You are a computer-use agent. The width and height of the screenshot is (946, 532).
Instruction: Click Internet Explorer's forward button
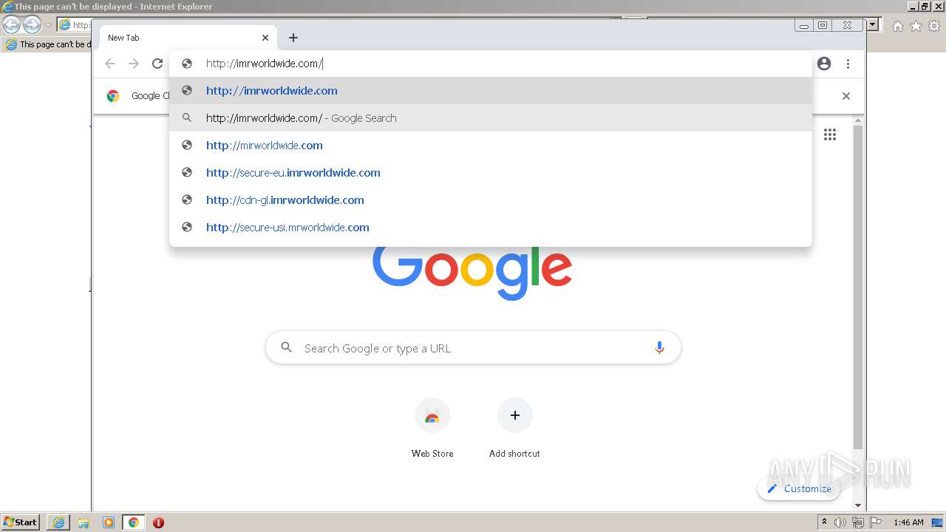point(32,25)
